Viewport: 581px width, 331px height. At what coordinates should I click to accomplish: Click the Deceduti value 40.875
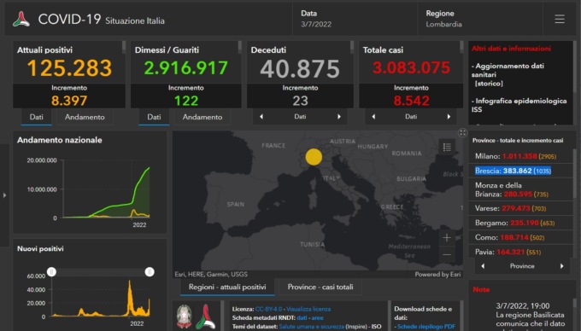(300, 69)
